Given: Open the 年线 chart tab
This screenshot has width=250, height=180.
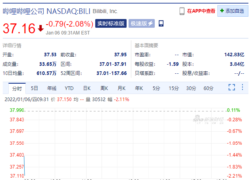Looking at the screenshot, I should [x=52, y=88].
